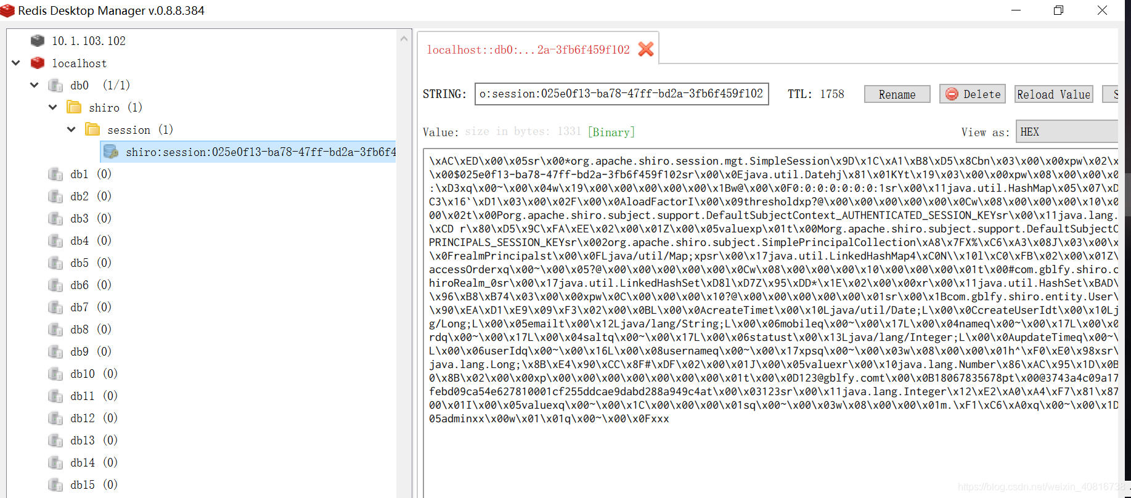The width and height of the screenshot is (1131, 498).
Task: Click the db13 database icon
Action: click(55, 440)
